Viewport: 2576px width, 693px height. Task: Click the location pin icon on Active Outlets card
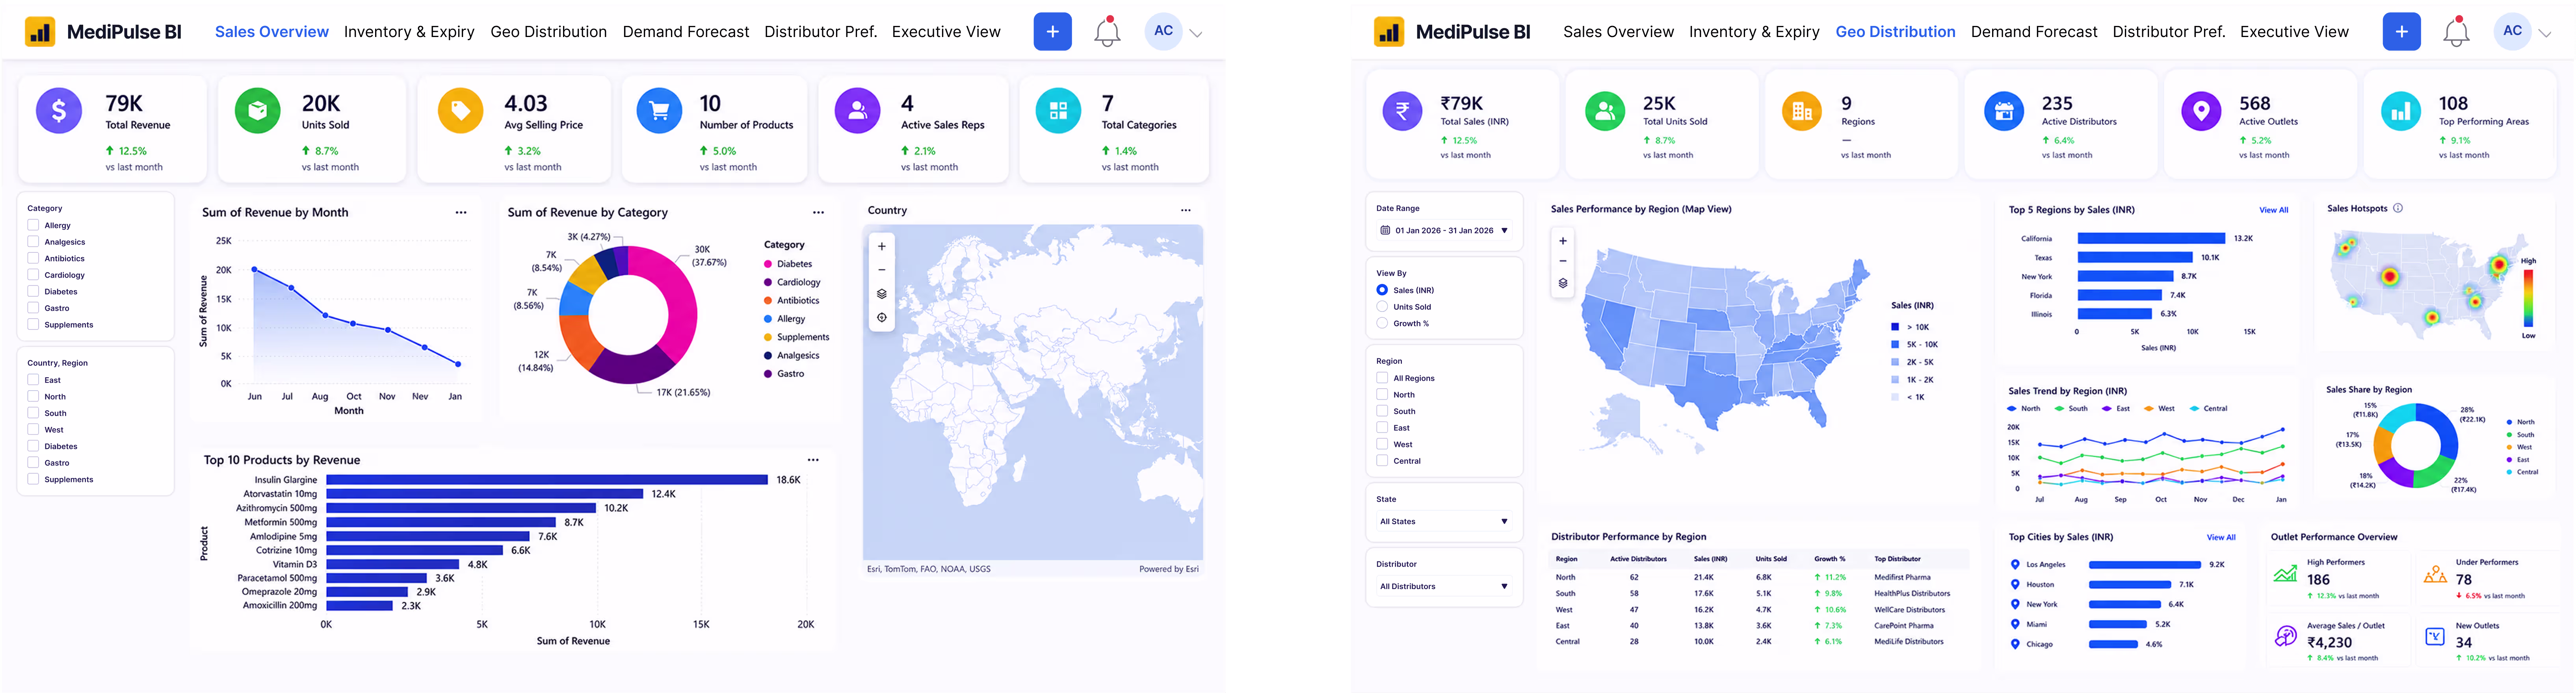tap(2201, 111)
